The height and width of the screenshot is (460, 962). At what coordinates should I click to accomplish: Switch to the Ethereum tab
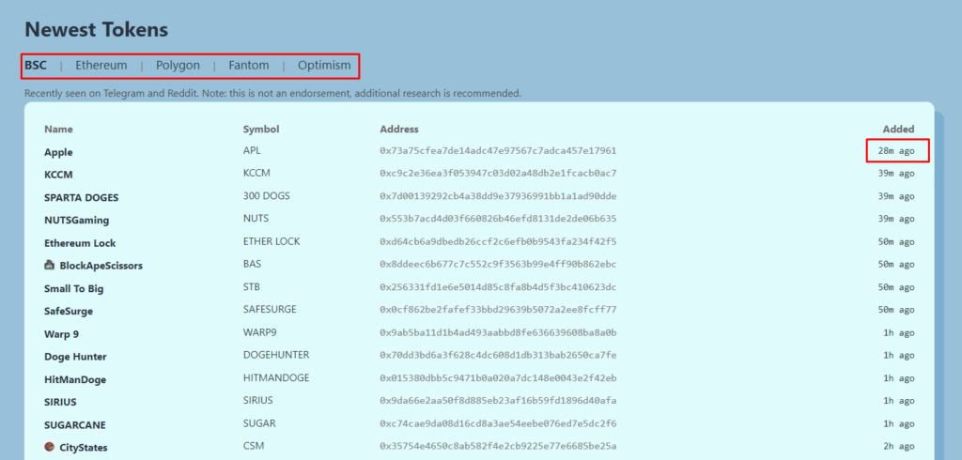101,65
